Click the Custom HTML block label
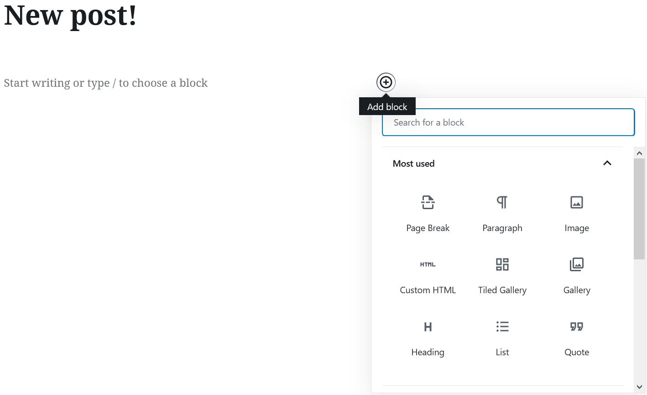This screenshot has width=647, height=395. 428,290
